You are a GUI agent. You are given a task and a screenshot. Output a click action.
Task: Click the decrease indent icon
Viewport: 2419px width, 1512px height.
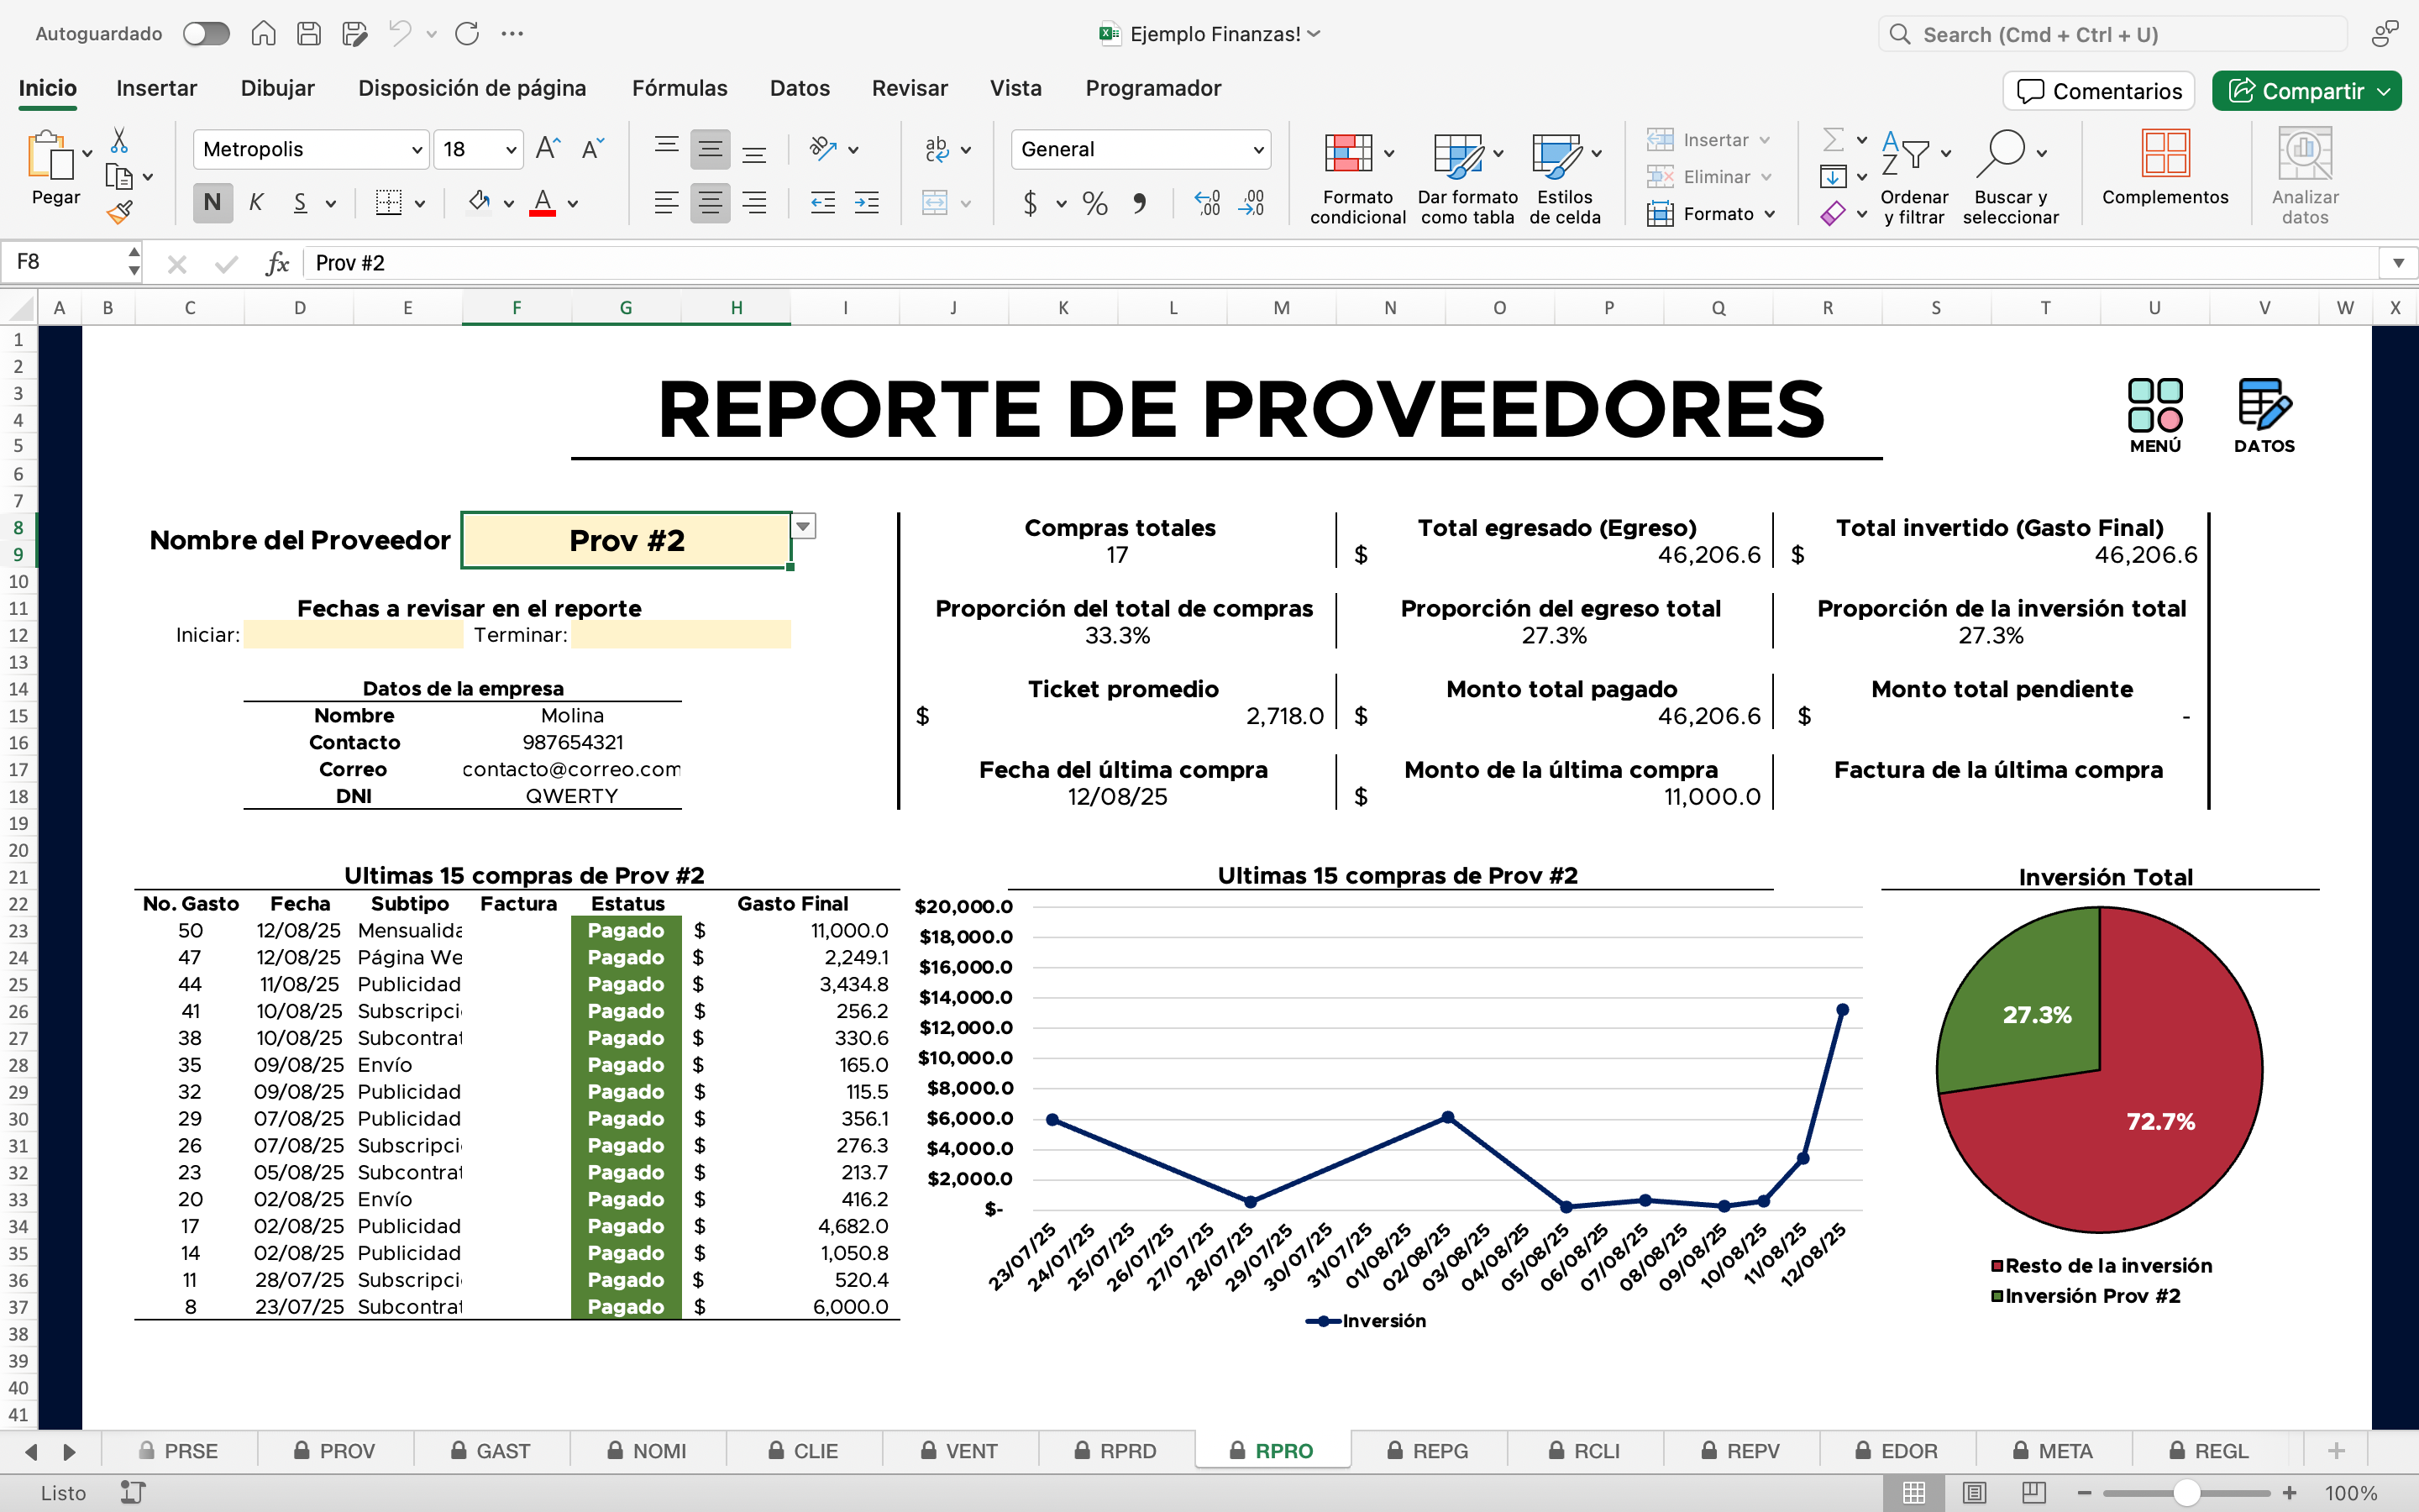[x=822, y=203]
